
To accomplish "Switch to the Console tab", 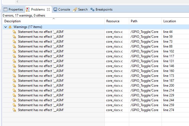I will point(62,10).
